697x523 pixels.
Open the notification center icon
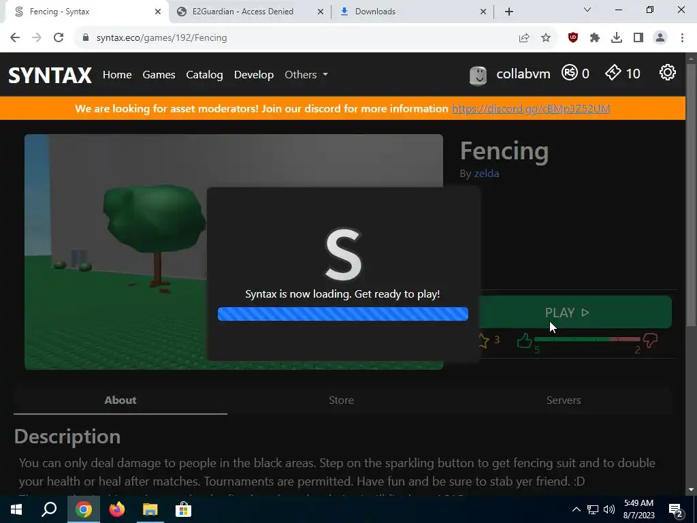click(x=676, y=509)
